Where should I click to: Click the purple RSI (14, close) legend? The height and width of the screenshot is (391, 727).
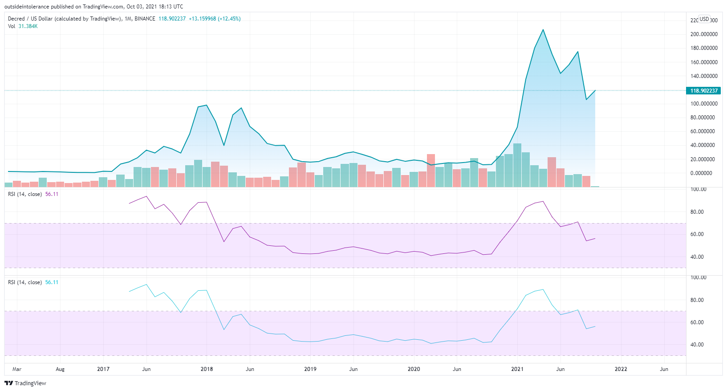(33, 194)
